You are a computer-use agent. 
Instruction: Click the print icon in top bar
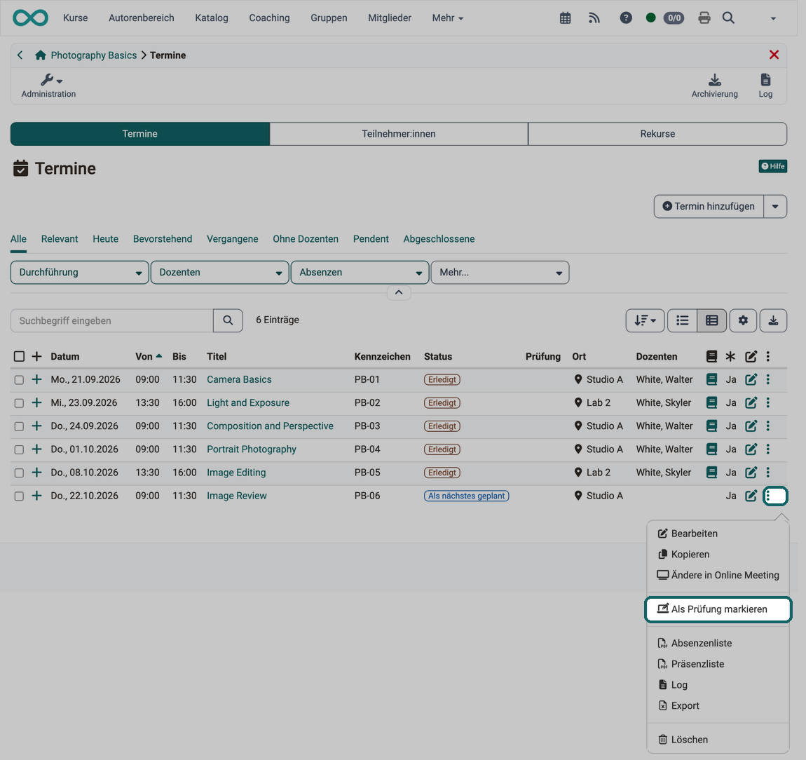point(704,18)
